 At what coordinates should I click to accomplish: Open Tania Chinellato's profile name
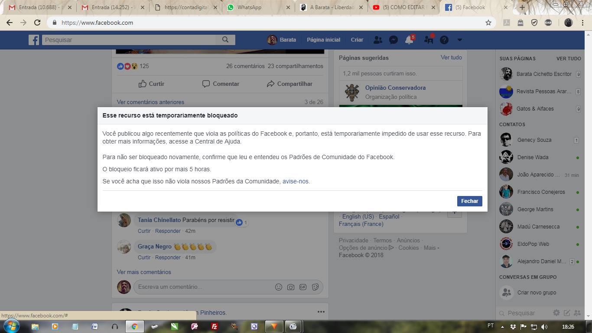point(159,220)
